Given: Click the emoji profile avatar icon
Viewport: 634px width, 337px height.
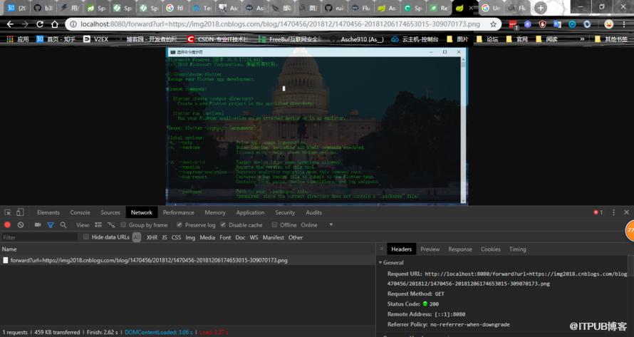Looking at the screenshot, I should point(608,24).
